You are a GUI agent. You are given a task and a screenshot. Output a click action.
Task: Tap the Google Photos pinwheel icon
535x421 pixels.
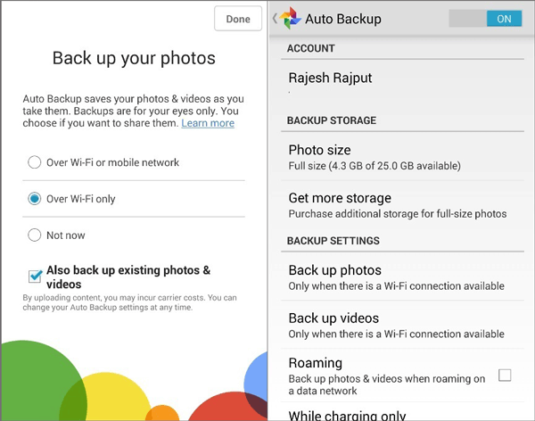(290, 18)
